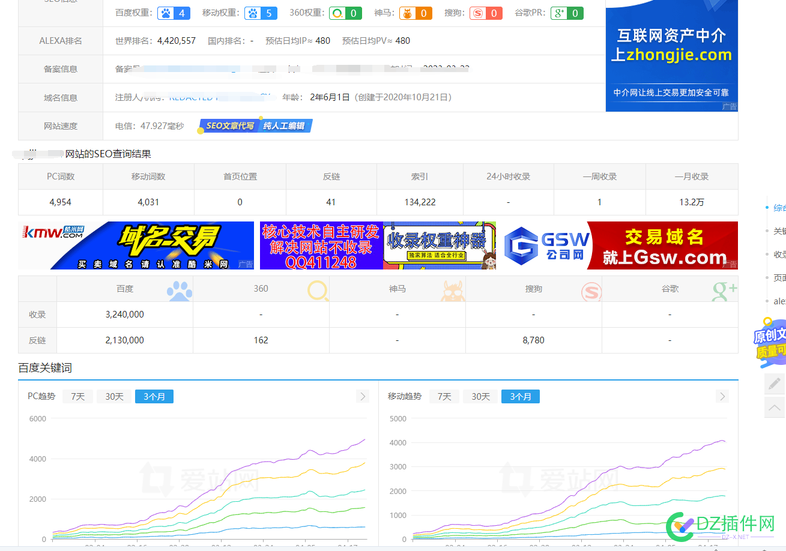Click 索引 value 134,222
786x551 pixels.
point(420,202)
